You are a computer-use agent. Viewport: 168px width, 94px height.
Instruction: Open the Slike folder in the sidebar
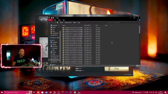pyautogui.click(x=53, y=29)
